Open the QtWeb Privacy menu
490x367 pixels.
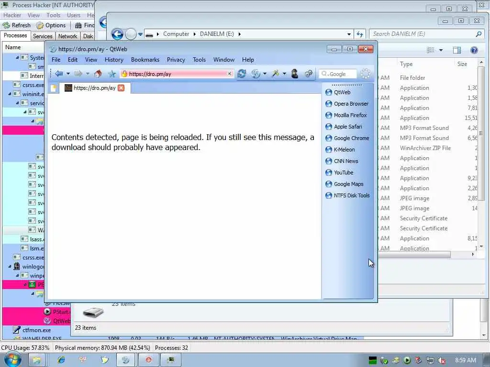pos(176,60)
